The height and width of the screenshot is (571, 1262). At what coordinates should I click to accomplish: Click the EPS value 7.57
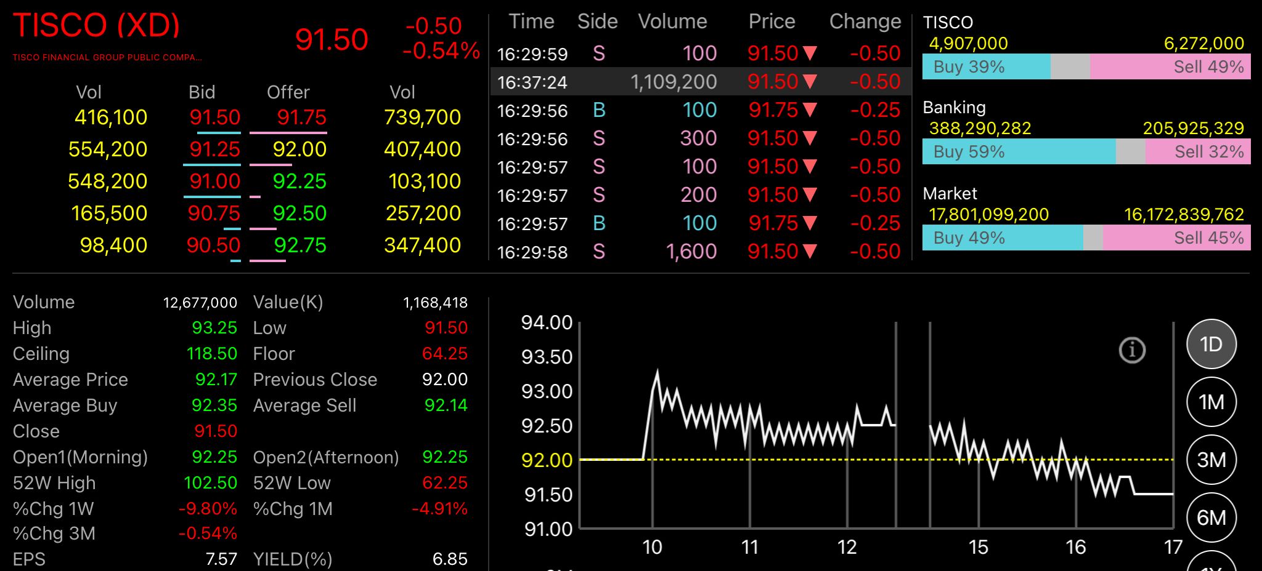221,559
